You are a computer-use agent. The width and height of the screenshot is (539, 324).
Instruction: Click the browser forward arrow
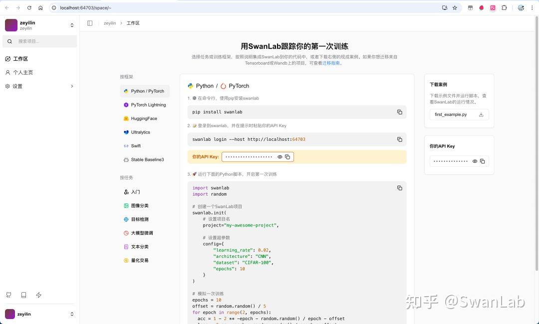pos(18,7)
